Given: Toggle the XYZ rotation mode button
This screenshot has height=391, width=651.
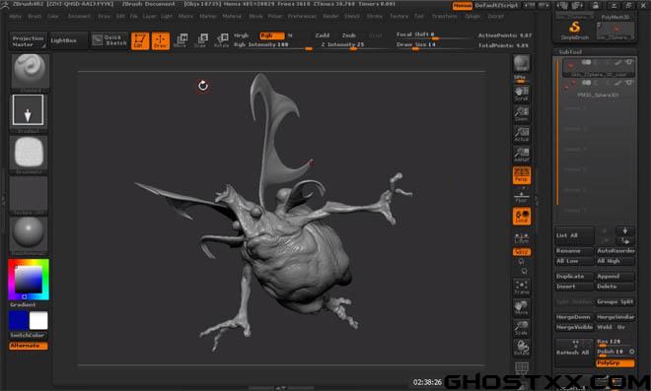Looking at the screenshot, I should (522, 252).
